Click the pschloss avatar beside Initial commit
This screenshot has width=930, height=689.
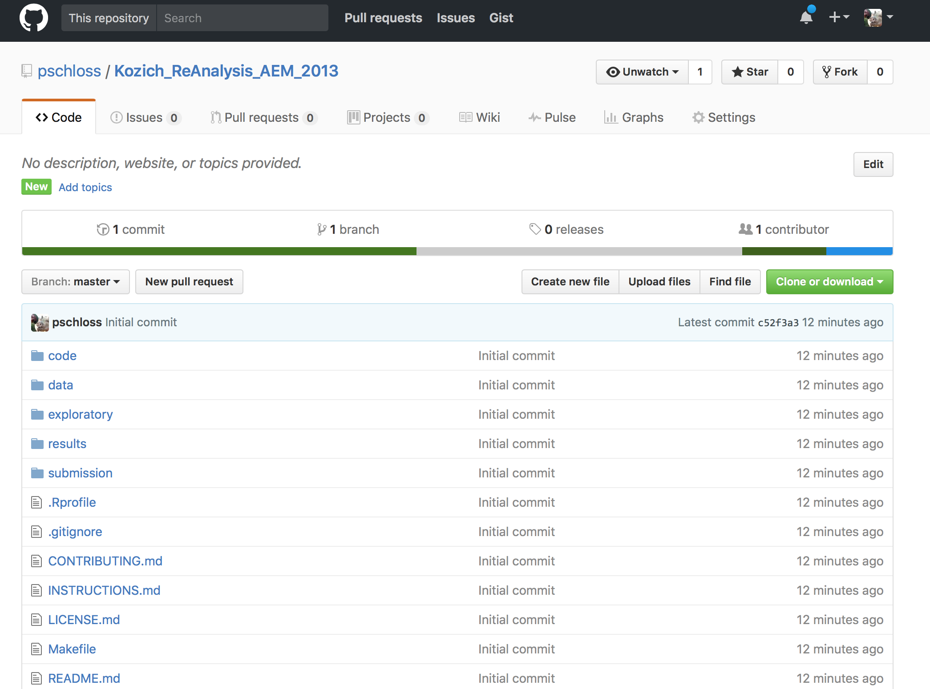[40, 323]
